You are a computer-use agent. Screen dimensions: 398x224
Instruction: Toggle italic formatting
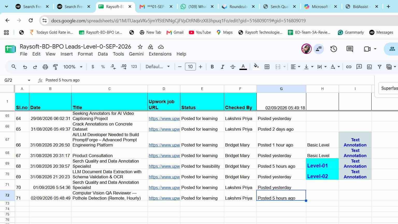tap(222, 67)
